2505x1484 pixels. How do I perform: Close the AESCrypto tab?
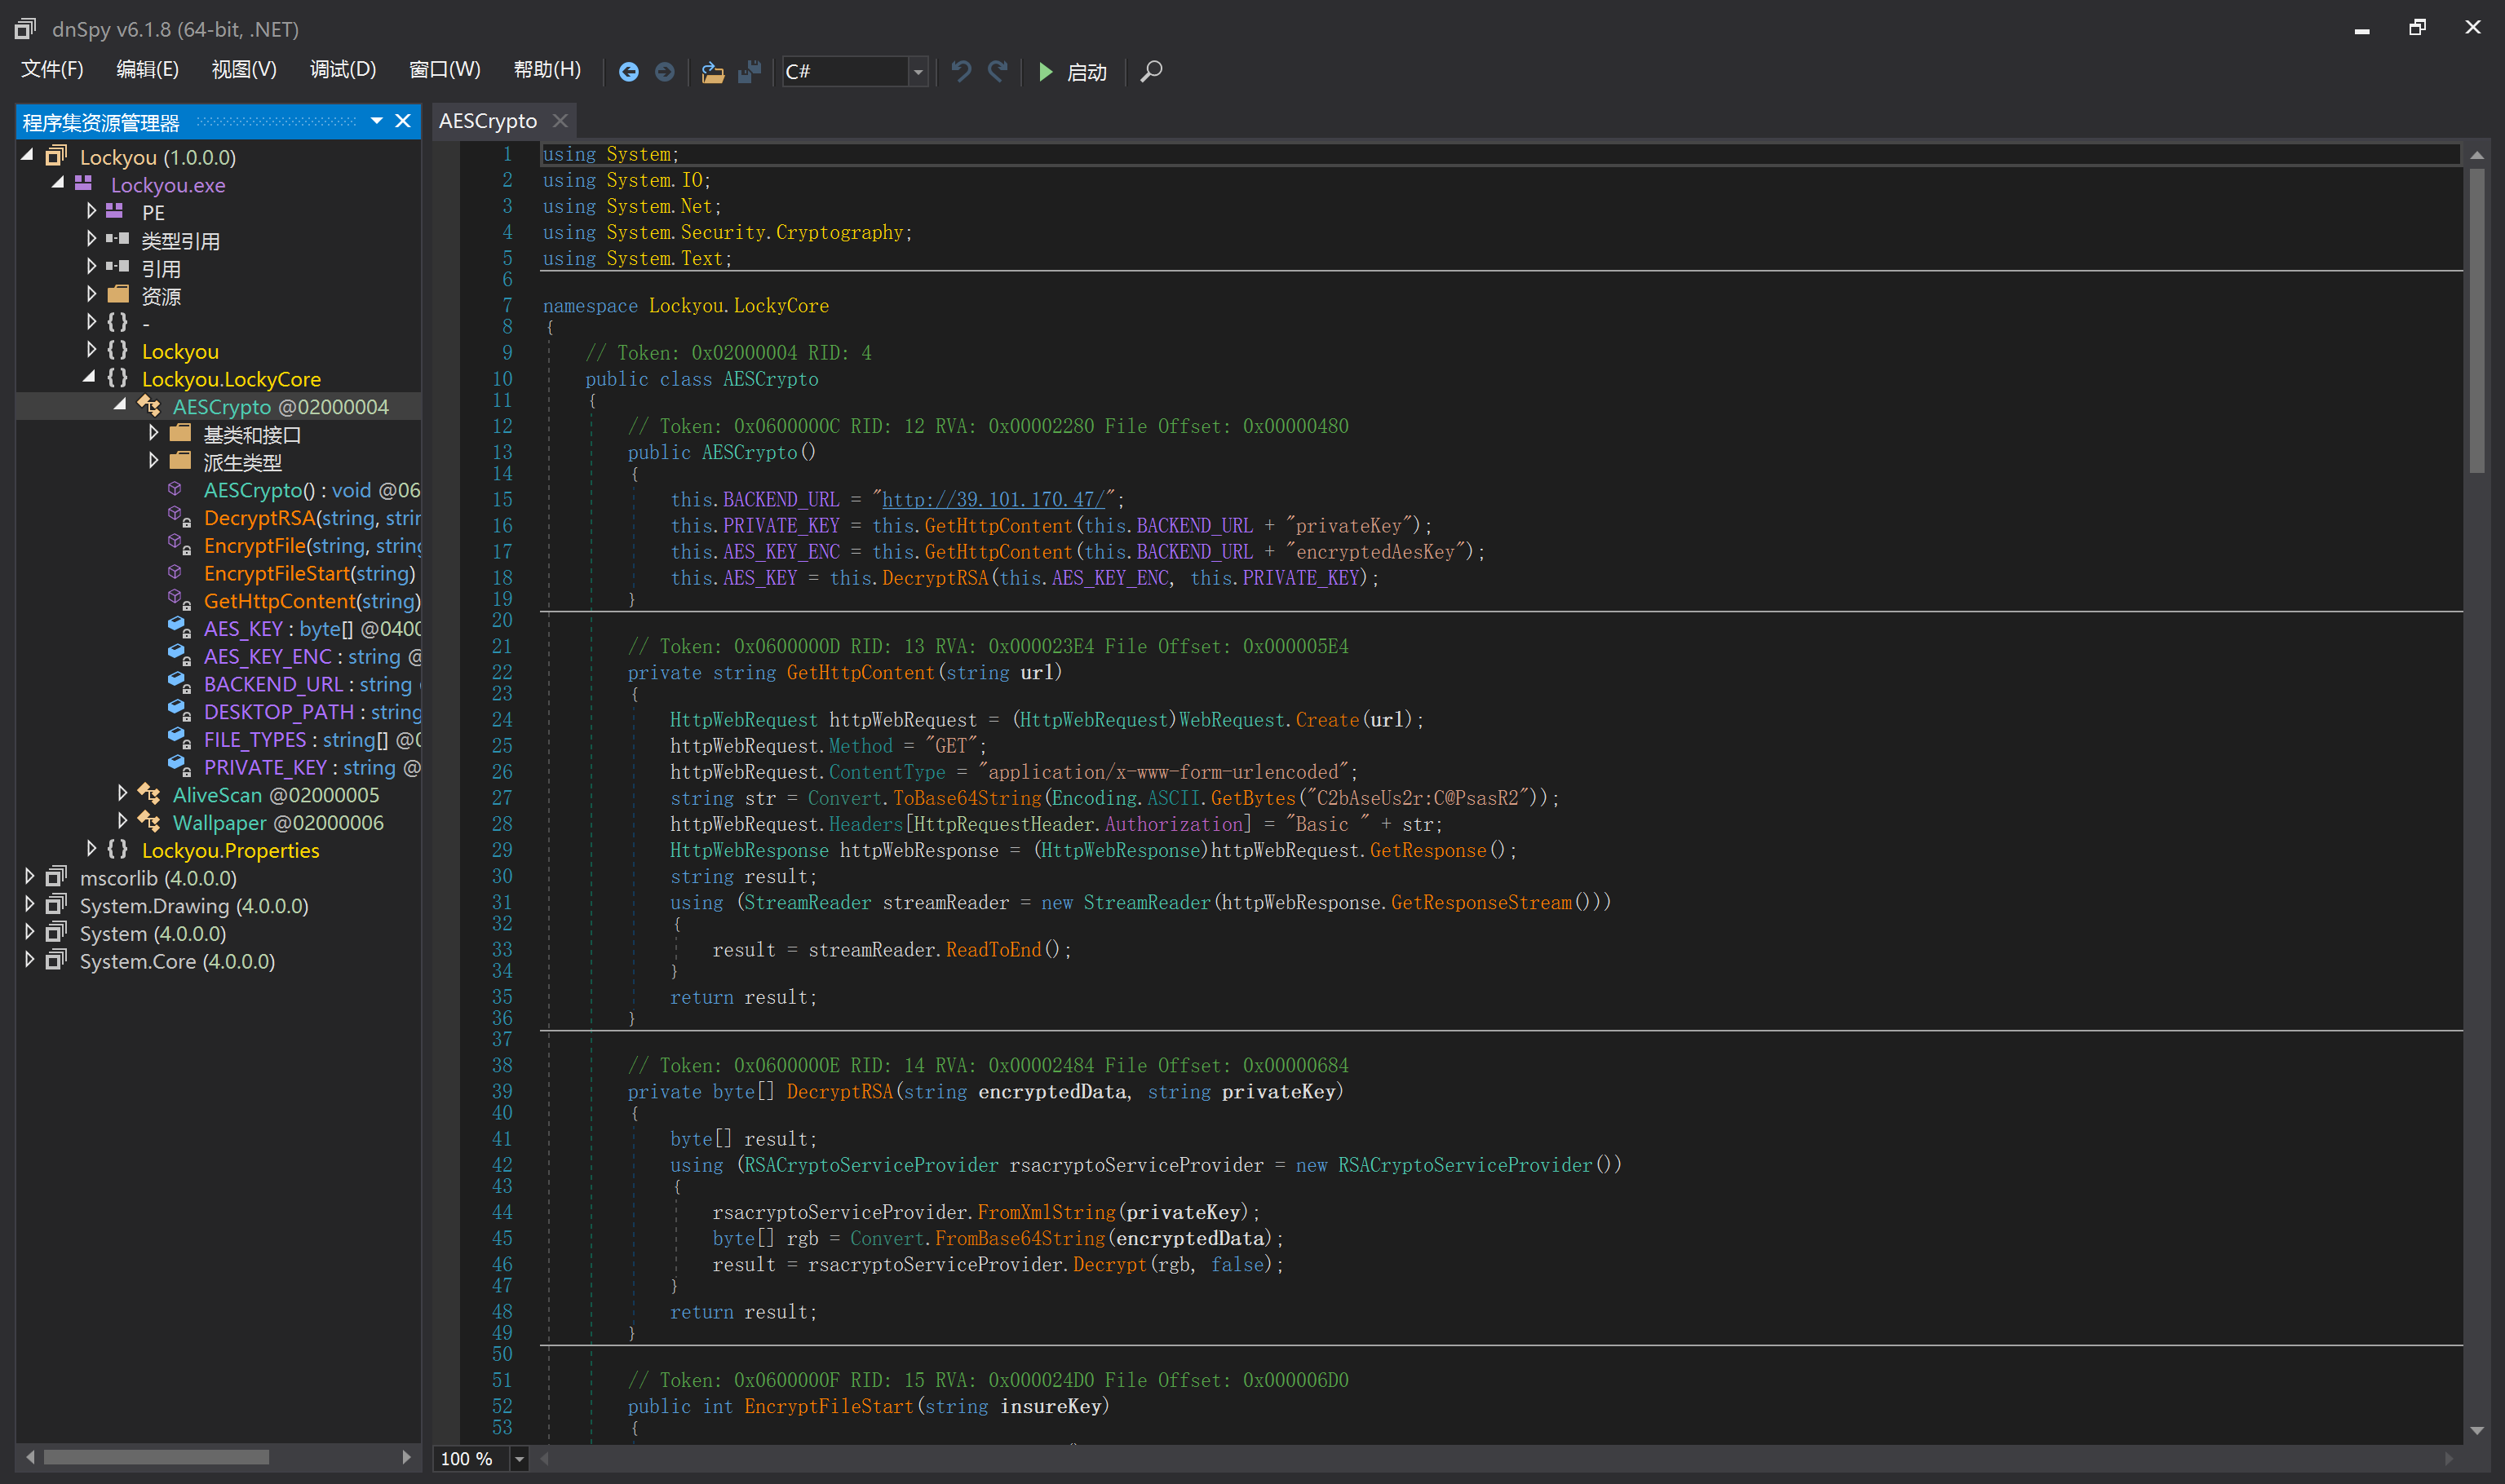click(560, 121)
